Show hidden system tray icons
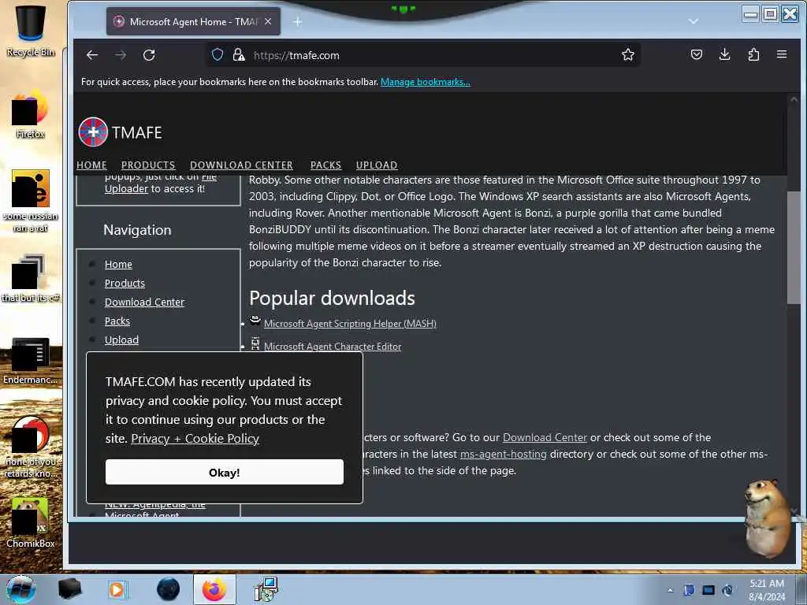807x605 pixels. tap(670, 590)
